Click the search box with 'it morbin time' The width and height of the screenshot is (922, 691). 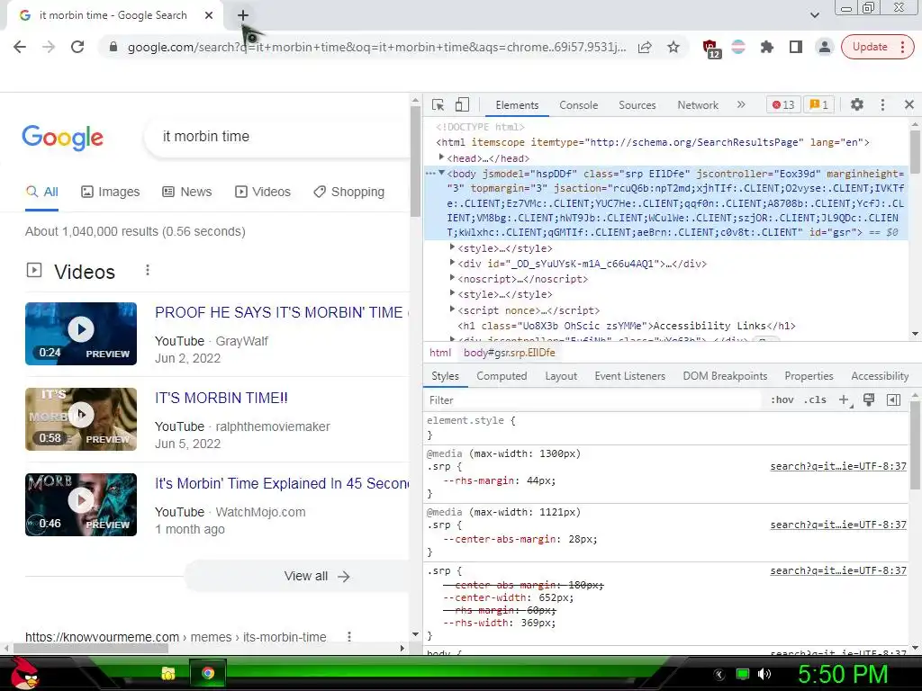(276, 137)
